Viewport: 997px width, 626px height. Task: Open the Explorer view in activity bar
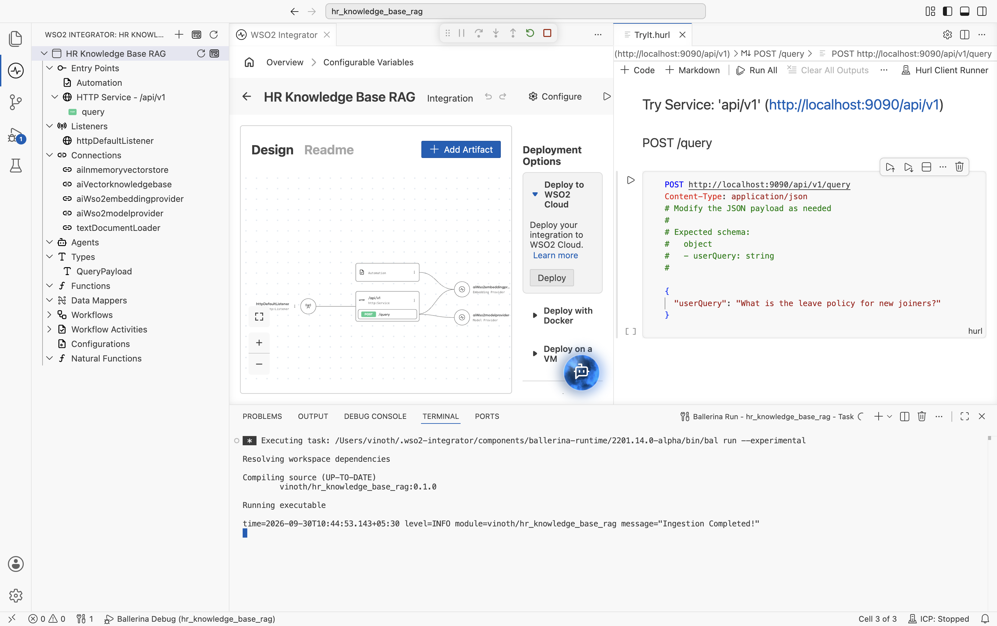coord(16,39)
